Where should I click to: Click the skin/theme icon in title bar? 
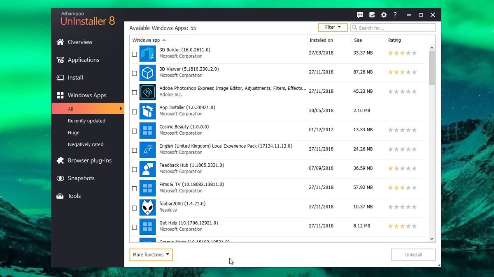[372, 15]
